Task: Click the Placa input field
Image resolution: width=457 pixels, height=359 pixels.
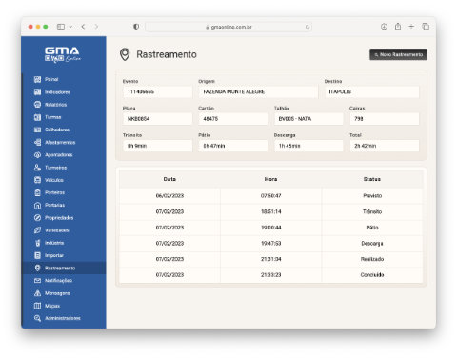Action: coord(157,119)
